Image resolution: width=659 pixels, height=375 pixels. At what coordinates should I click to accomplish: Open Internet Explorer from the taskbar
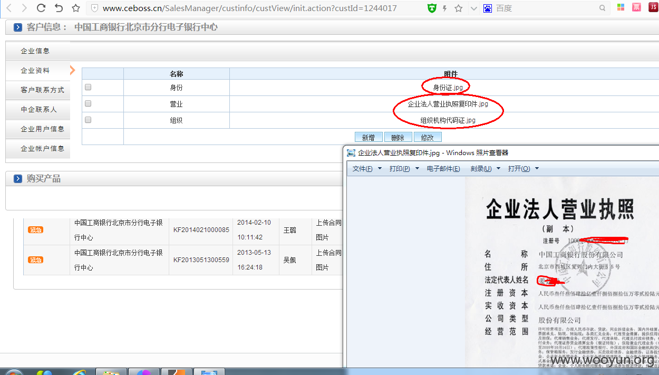(80, 371)
